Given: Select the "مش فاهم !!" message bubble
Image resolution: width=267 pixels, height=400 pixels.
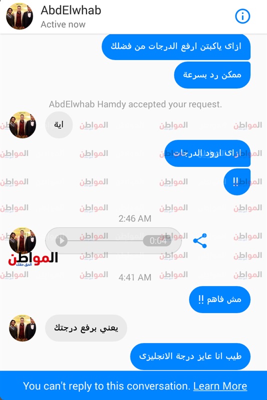Looking at the screenshot, I should [219, 299].
